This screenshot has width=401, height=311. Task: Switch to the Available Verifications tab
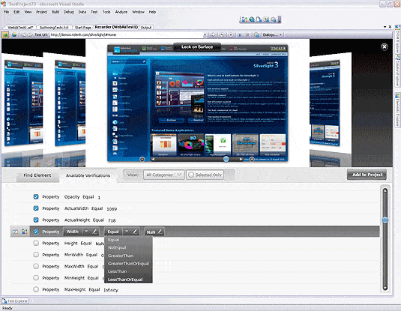click(x=88, y=175)
